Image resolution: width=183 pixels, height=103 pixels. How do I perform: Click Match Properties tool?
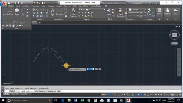click(121, 13)
